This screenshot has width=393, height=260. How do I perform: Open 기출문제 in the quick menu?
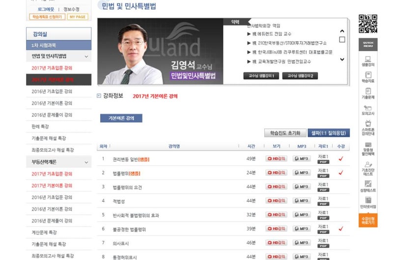pos(368,94)
